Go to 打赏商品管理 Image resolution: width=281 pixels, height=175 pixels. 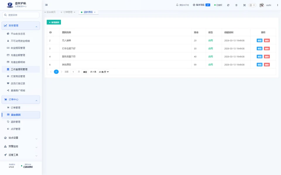tap(21, 76)
